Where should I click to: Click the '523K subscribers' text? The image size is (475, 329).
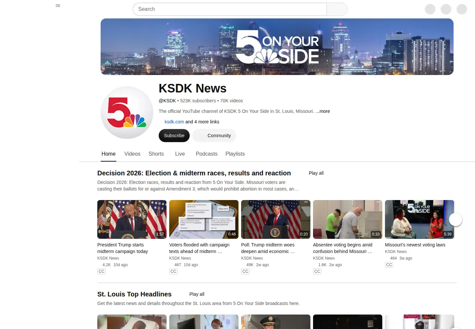tap(198, 101)
